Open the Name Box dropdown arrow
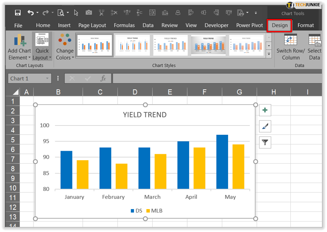This screenshot has height=232, width=327. pos(47,78)
